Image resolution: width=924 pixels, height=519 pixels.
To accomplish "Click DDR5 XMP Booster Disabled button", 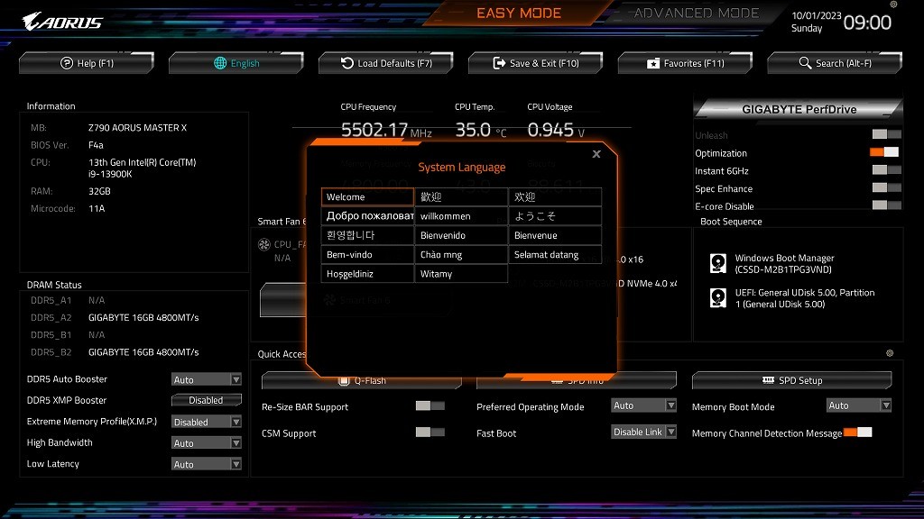I will coord(207,400).
